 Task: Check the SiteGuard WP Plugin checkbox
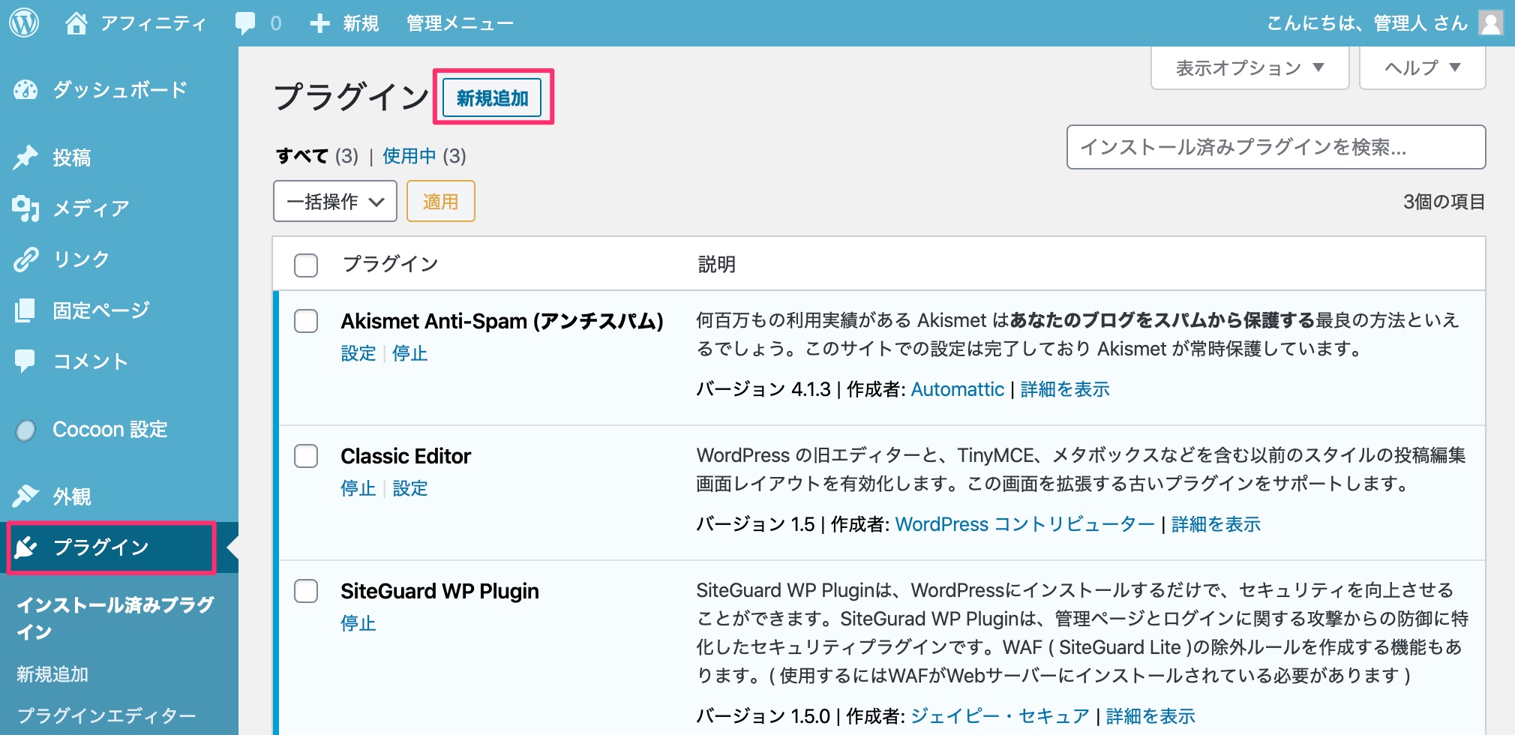[x=306, y=591]
